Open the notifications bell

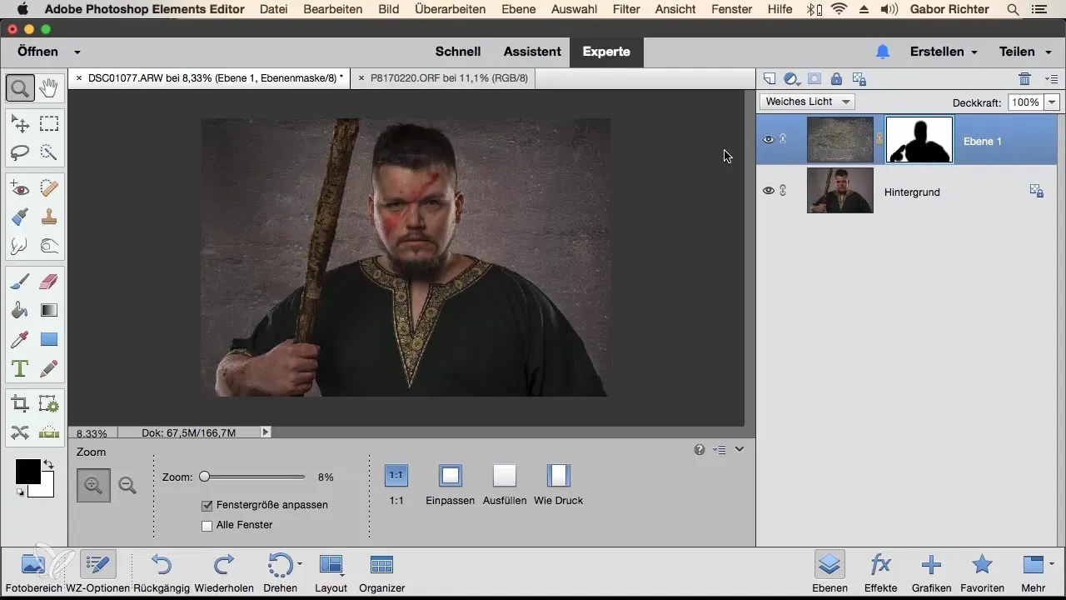[883, 52]
